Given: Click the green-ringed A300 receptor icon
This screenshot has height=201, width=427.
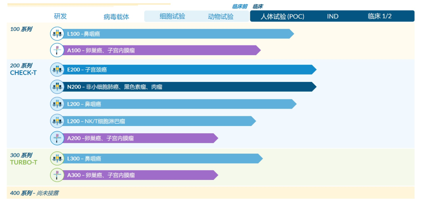Looking at the screenshot, I should 57,175.
